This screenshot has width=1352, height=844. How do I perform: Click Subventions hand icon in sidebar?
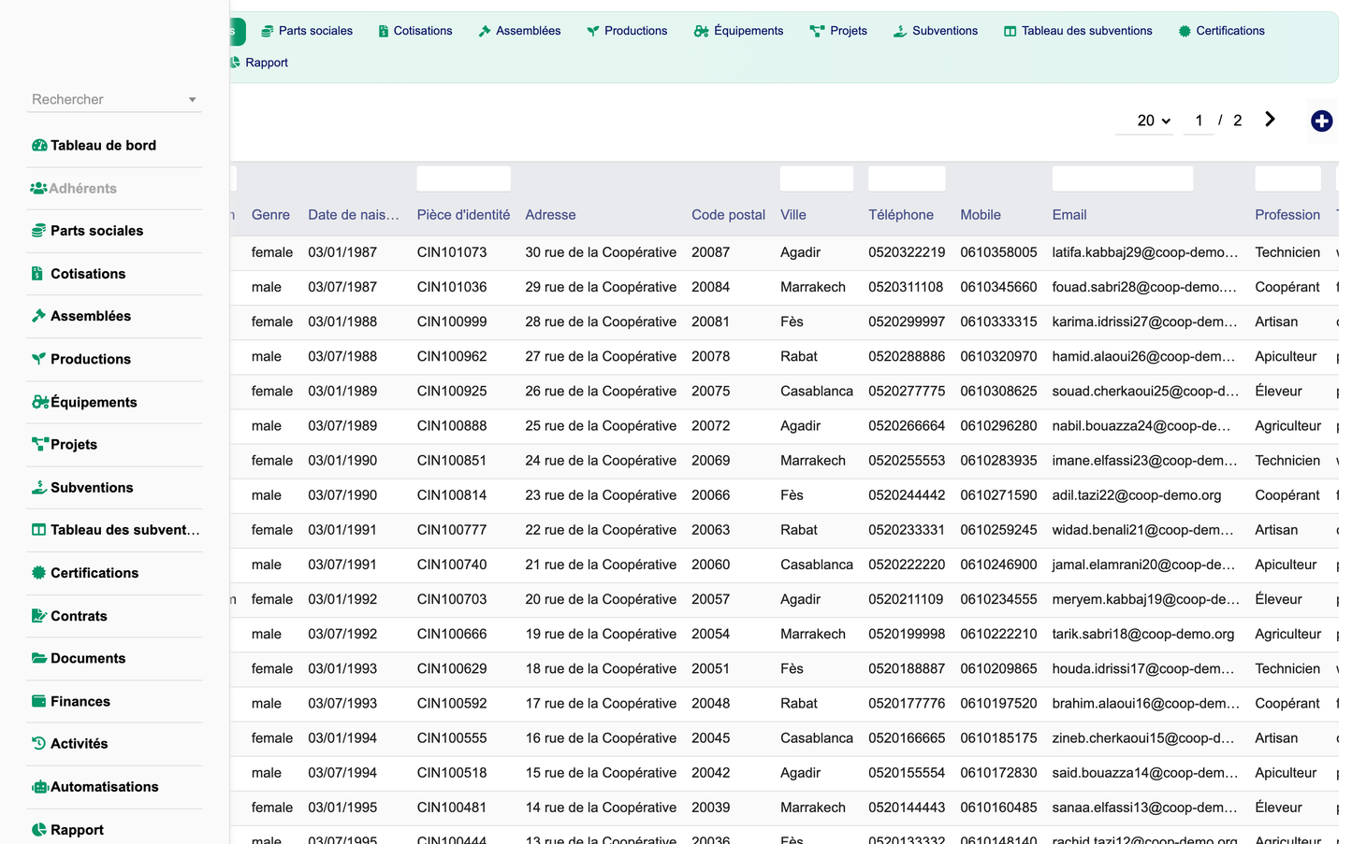pyautogui.click(x=39, y=488)
